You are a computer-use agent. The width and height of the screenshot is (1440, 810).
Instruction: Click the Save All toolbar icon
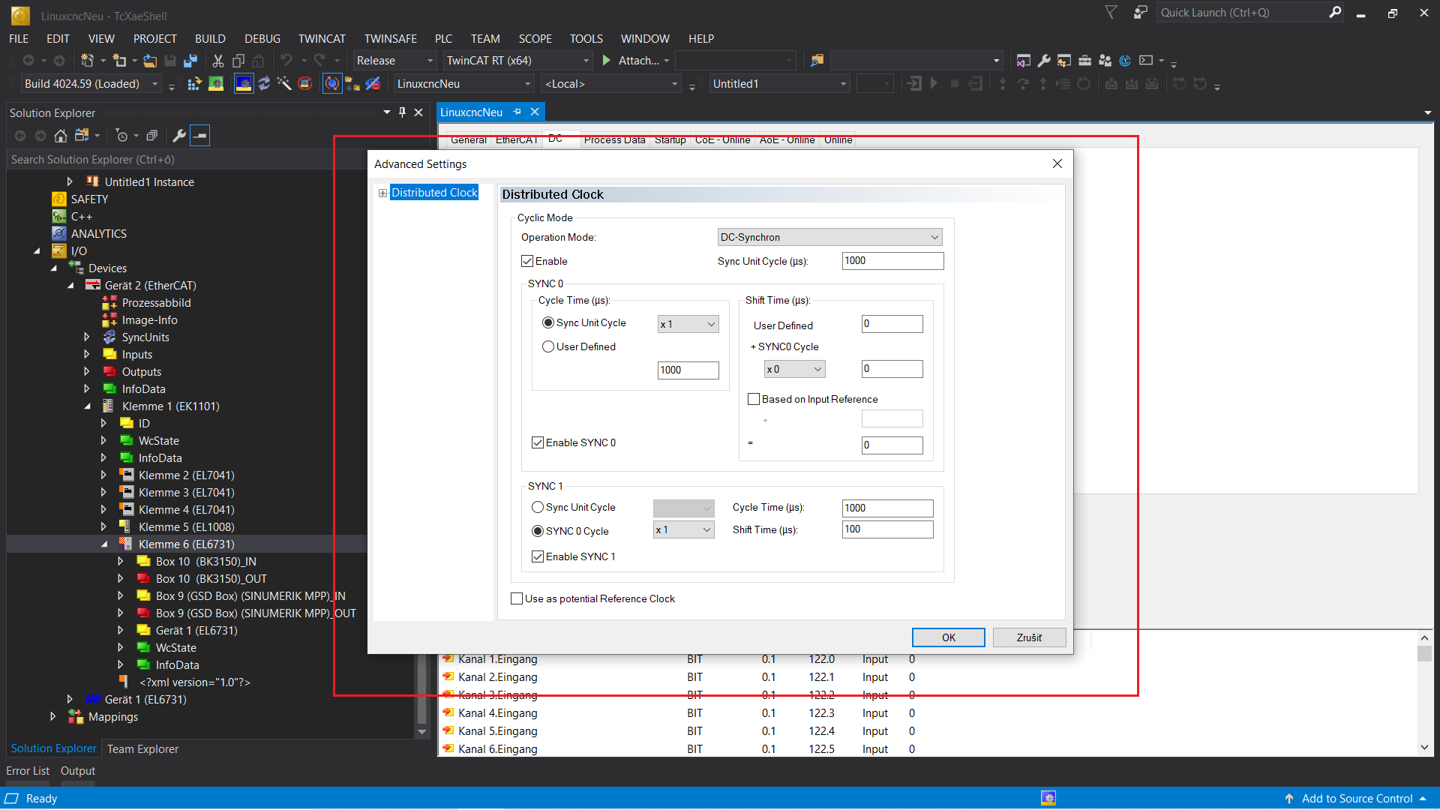coord(190,61)
